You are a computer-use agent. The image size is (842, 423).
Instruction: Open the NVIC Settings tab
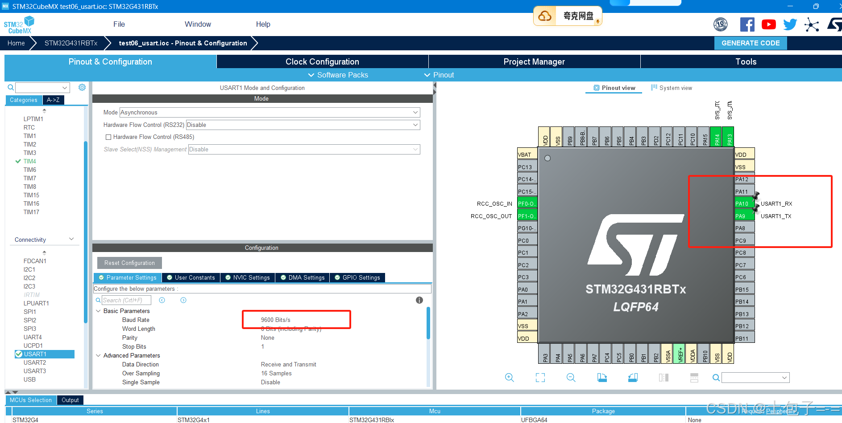247,277
